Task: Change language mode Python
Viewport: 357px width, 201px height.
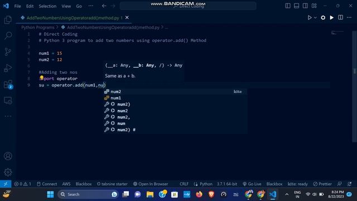Action: point(206,184)
